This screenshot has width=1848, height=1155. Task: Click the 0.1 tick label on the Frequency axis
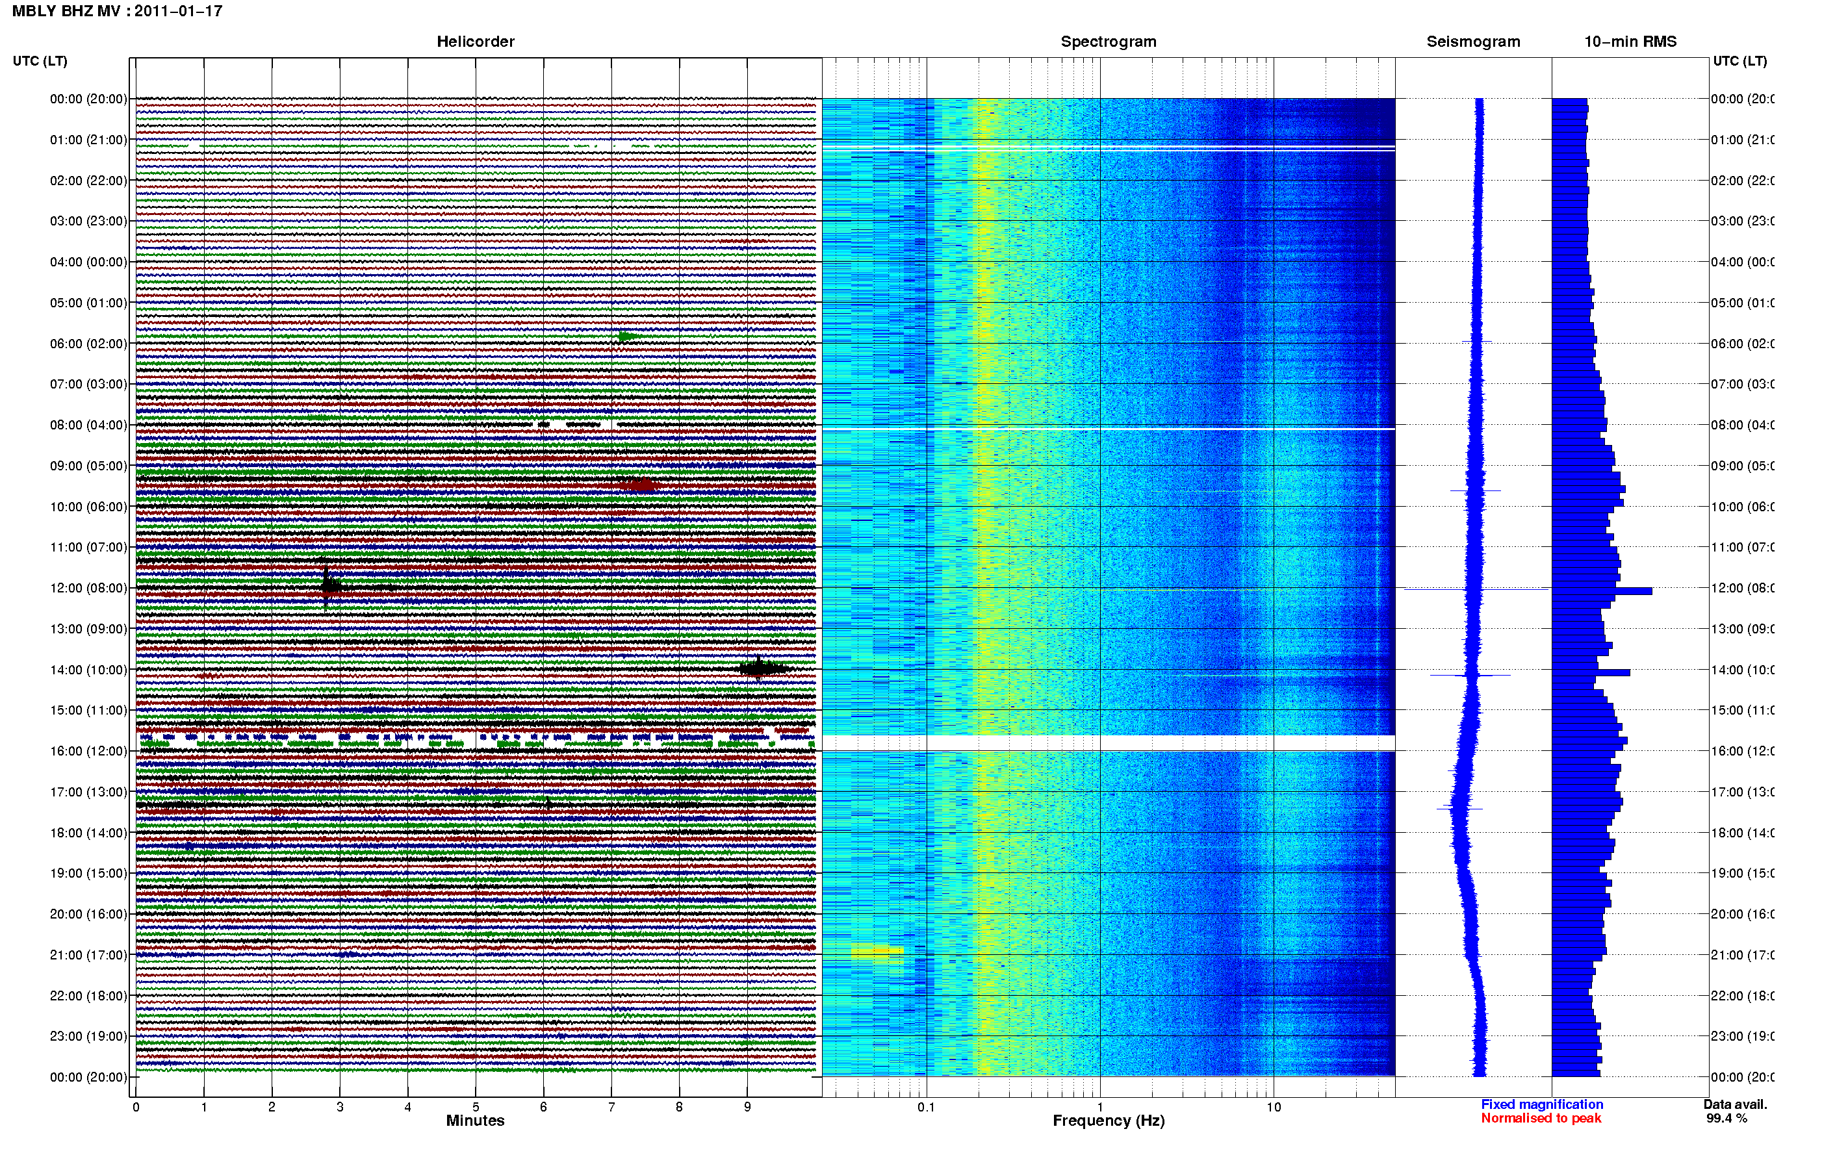pyautogui.click(x=926, y=1107)
